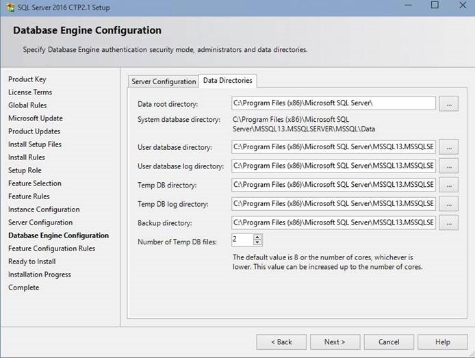Viewport: 475px width, 358px height.
Task: Browse for Temp DB directory
Action: 448,185
